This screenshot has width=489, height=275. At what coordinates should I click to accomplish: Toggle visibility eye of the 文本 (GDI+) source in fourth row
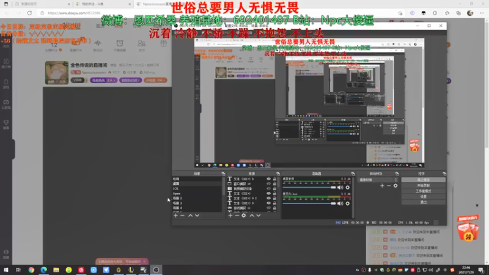(x=268, y=193)
